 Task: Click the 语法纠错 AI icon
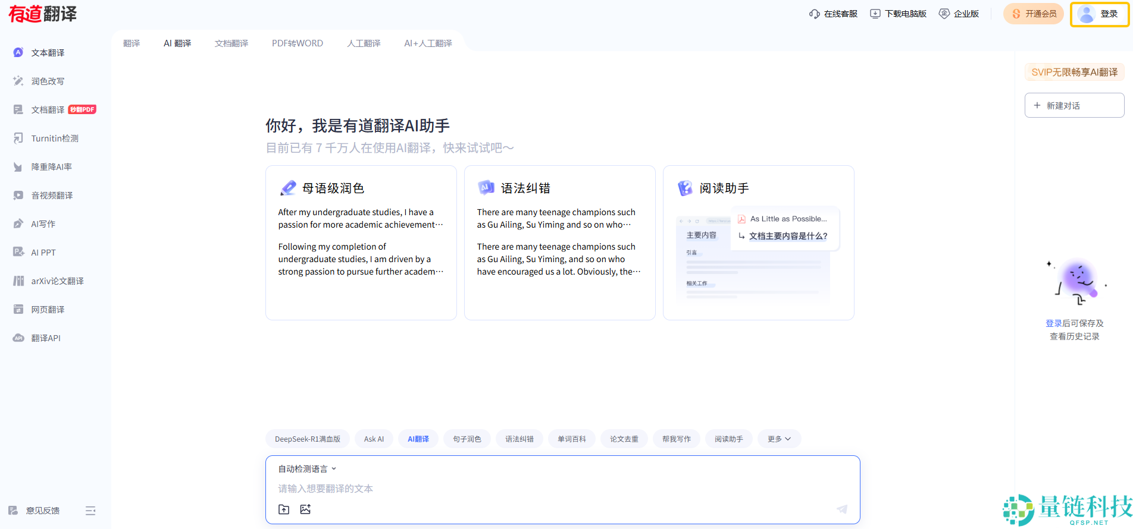486,188
